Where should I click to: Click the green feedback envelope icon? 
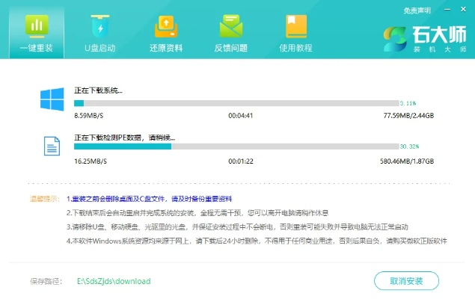tap(231, 26)
